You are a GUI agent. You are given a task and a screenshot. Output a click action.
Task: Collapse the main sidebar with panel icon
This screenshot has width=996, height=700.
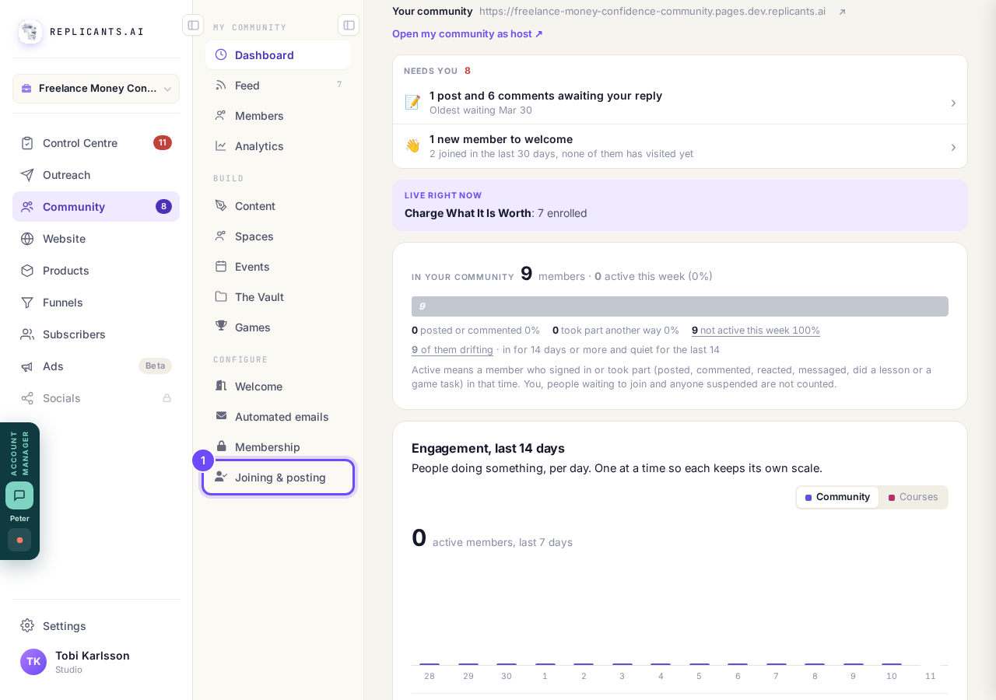tap(193, 25)
